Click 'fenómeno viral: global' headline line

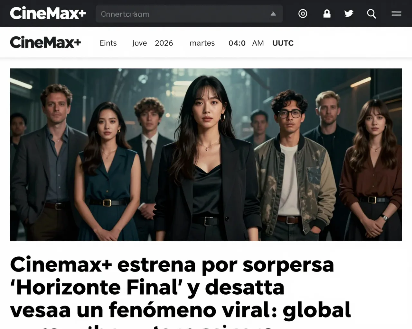(230, 310)
